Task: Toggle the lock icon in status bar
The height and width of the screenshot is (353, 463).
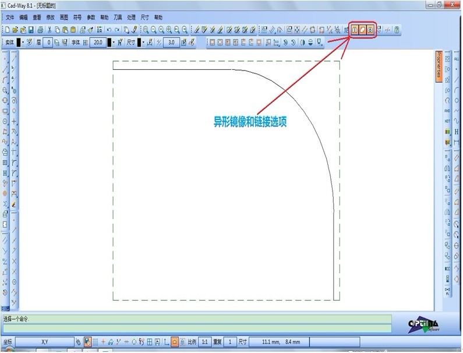Action: pyautogui.click(x=182, y=342)
